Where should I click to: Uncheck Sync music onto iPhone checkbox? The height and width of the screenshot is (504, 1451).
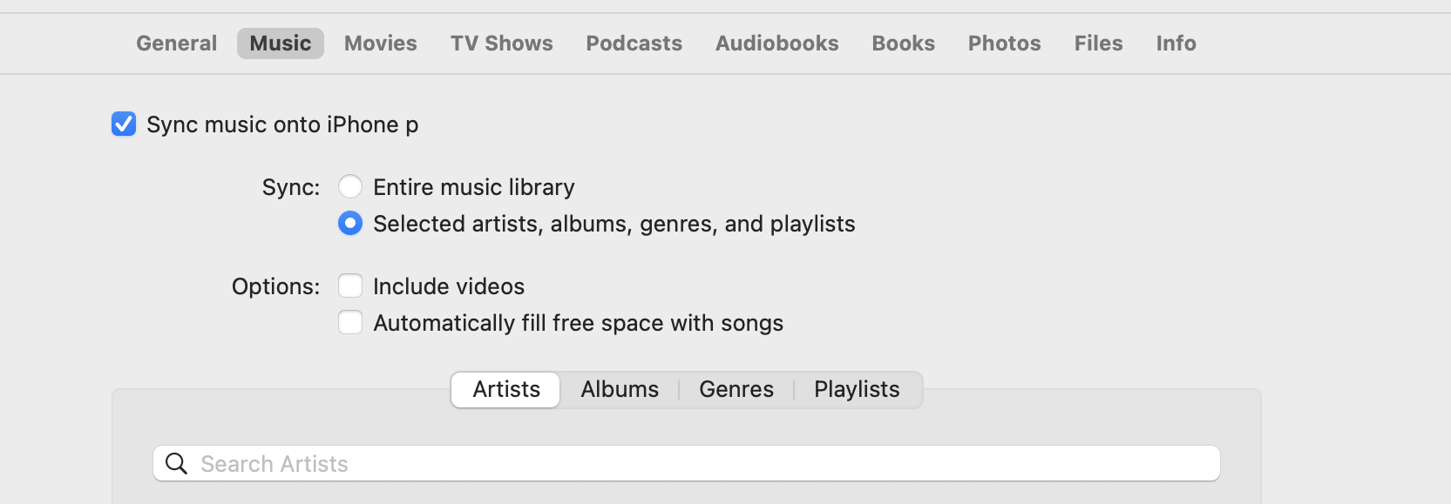(124, 124)
